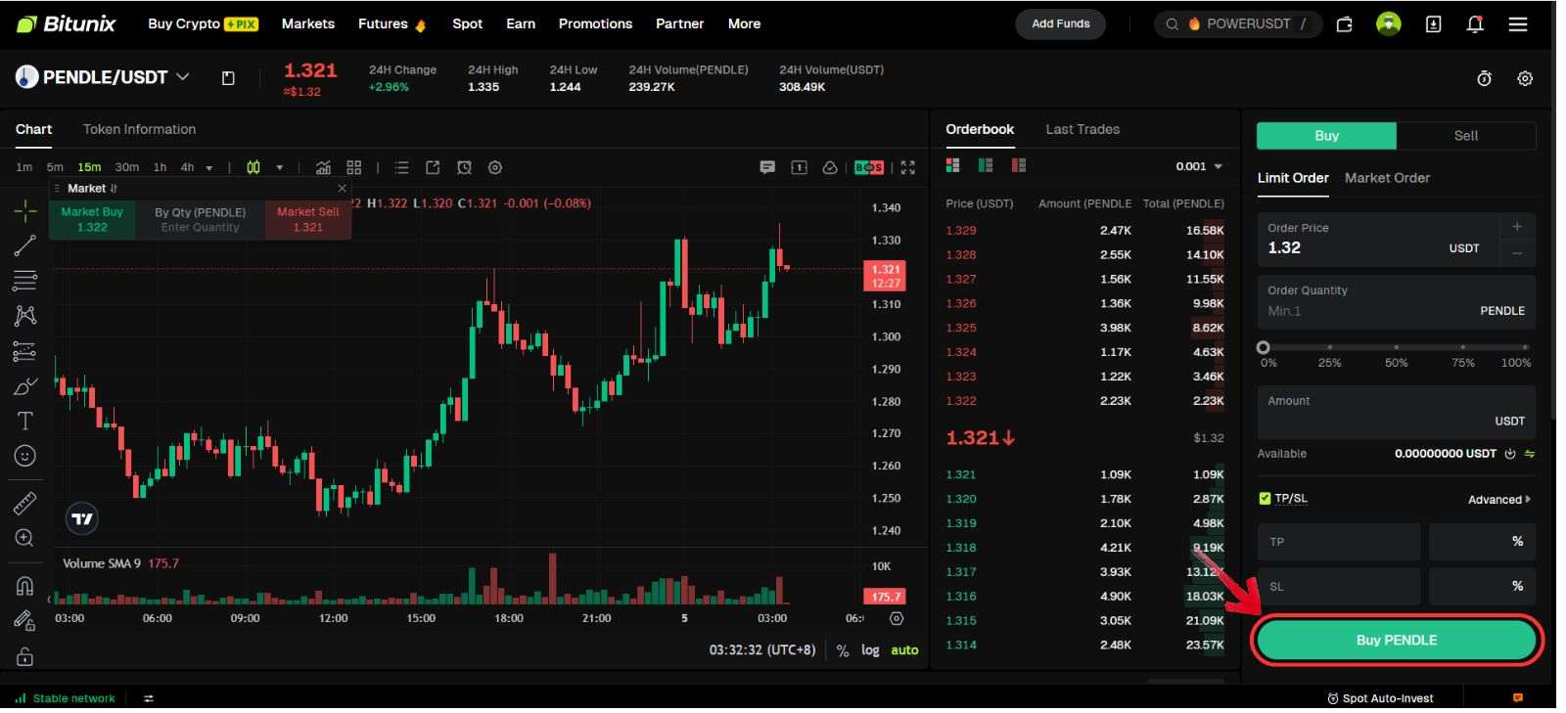This screenshot has height=713, width=1566.
Task: Open the candlestick chart type dropdown
Action: click(280, 167)
